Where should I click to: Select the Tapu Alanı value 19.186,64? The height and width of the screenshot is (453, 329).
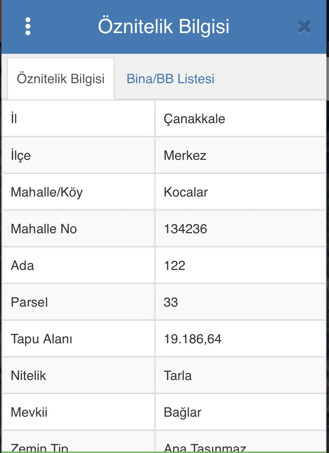point(193,339)
